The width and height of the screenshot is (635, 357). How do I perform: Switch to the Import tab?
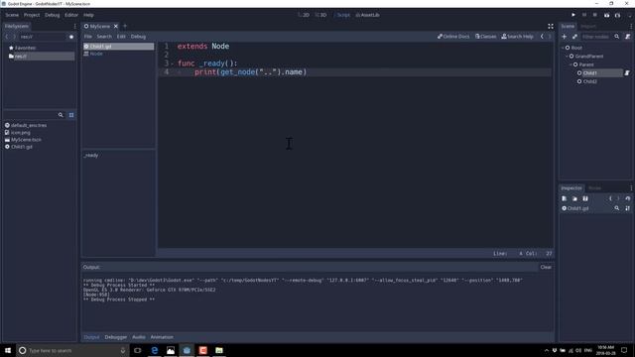point(588,27)
